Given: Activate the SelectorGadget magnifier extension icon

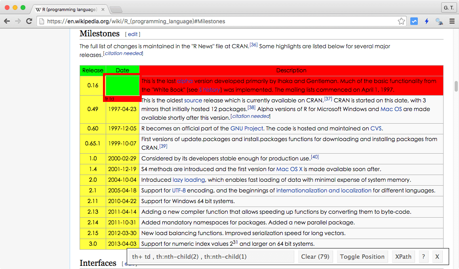Looking at the screenshot, I should coord(439,21).
